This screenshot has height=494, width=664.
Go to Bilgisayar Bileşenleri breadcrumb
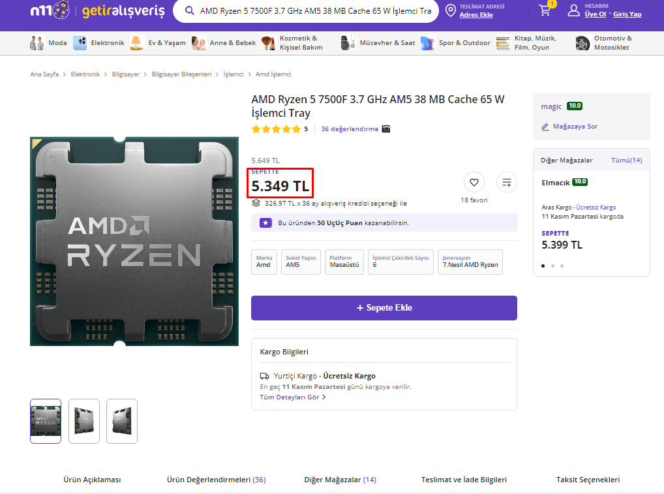click(x=182, y=74)
